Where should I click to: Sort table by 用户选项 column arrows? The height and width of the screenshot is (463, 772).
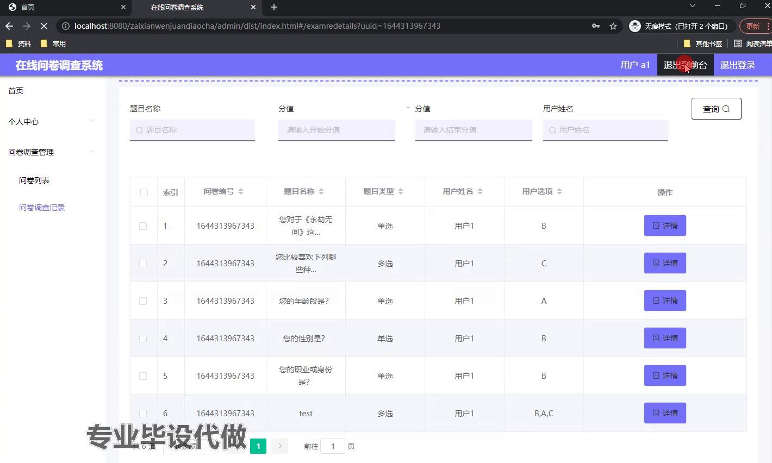point(559,191)
